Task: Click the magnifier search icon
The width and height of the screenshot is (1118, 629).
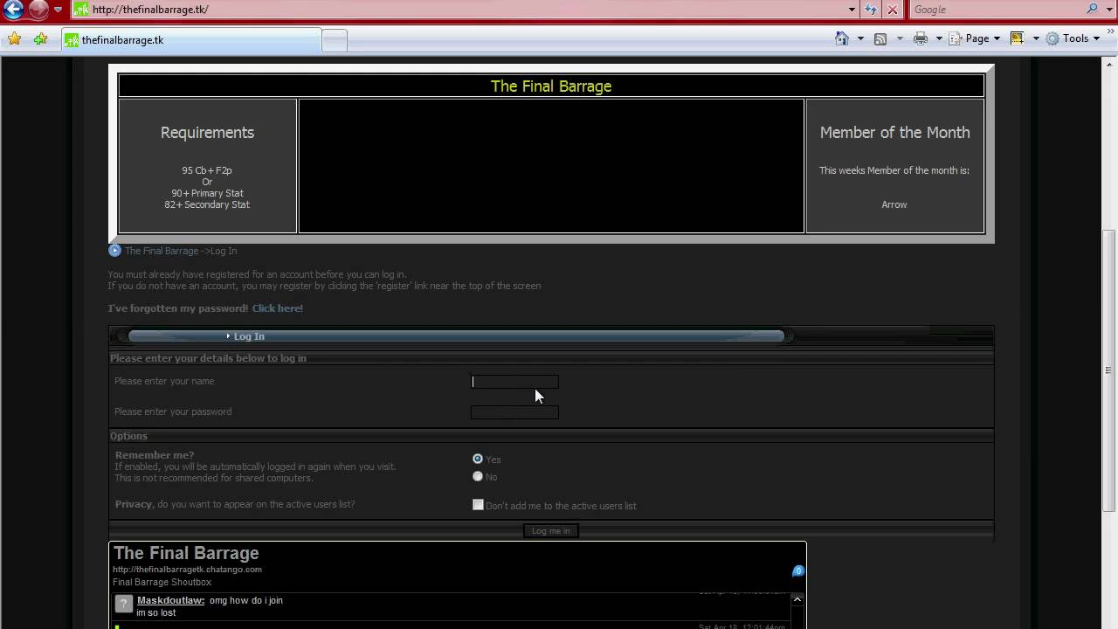Action: (1093, 10)
